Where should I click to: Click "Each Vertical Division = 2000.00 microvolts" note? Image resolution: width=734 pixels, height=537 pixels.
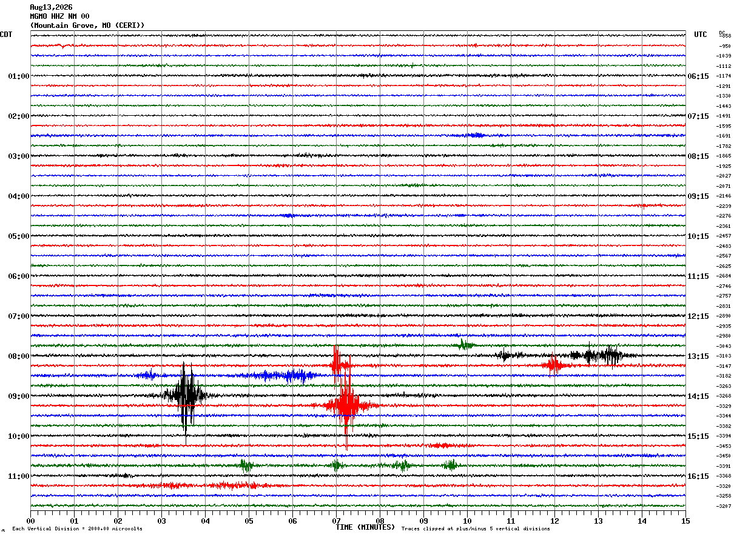click(77, 529)
